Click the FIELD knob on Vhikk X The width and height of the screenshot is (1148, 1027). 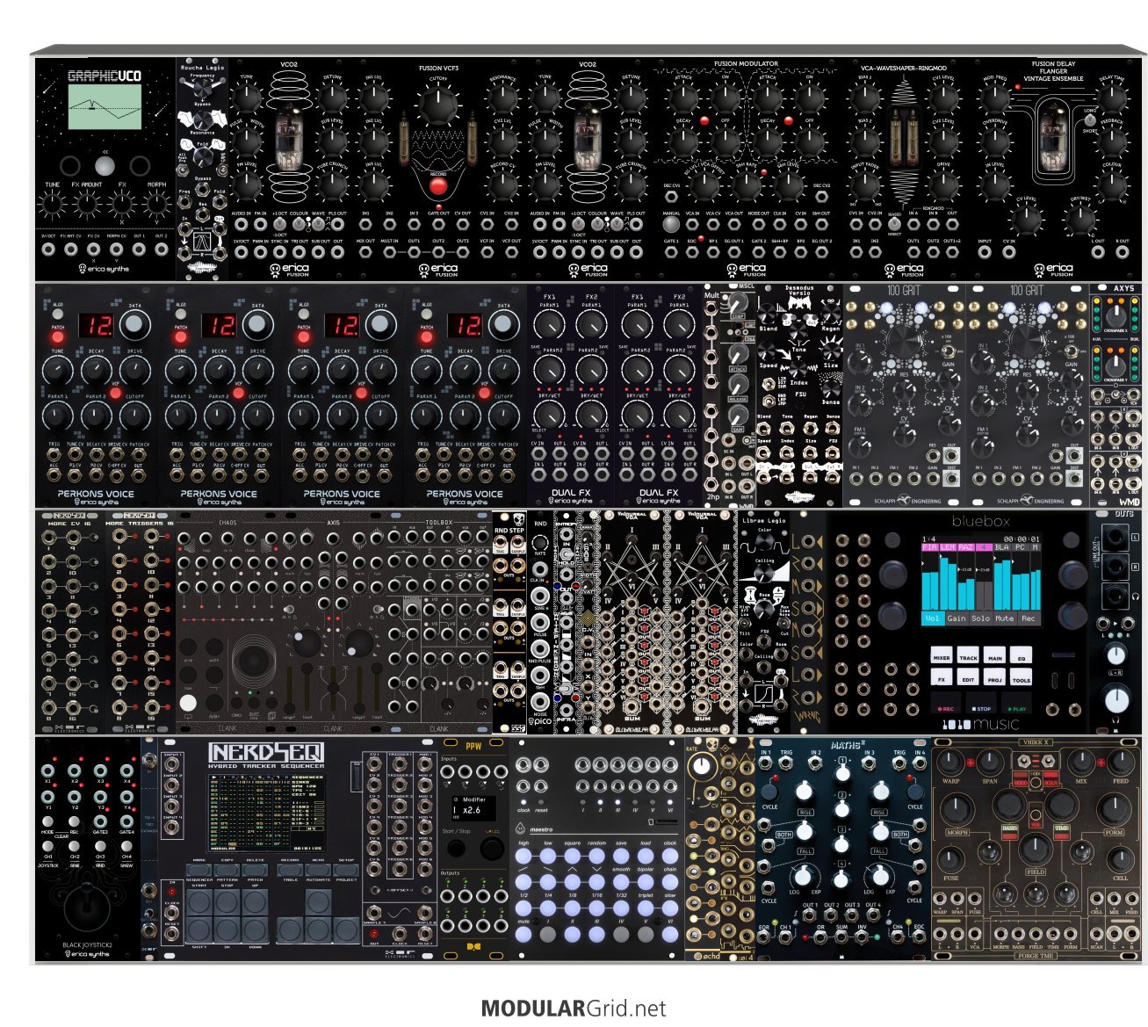[x=1036, y=848]
